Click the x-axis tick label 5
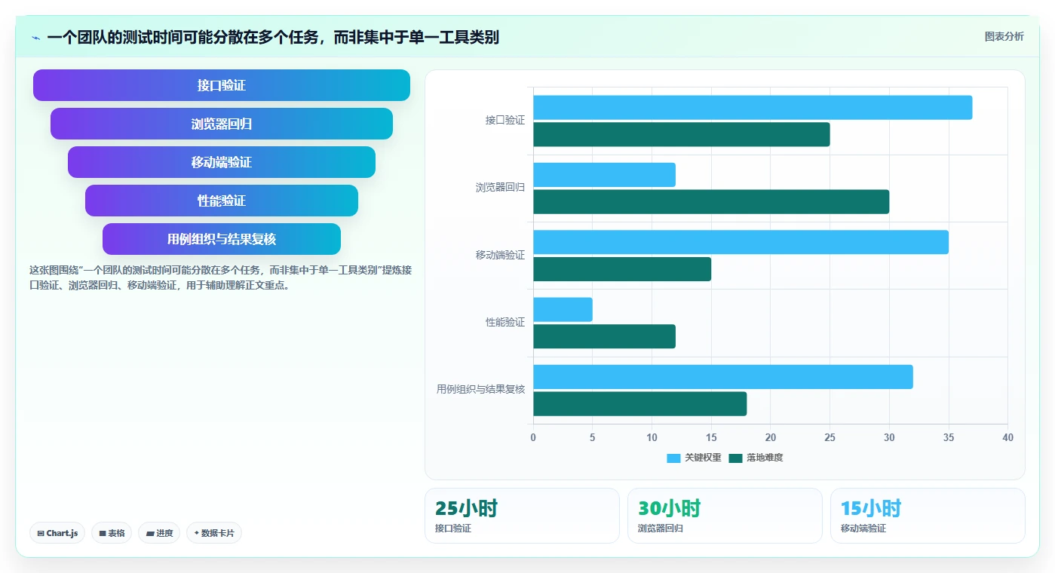Image resolution: width=1055 pixels, height=573 pixels. tap(592, 438)
